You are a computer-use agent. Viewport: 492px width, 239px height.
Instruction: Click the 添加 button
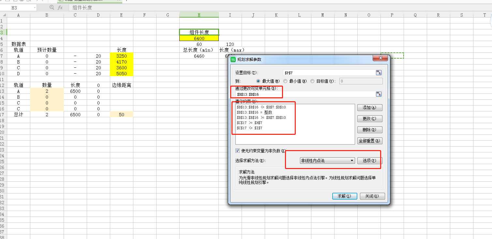(370, 107)
